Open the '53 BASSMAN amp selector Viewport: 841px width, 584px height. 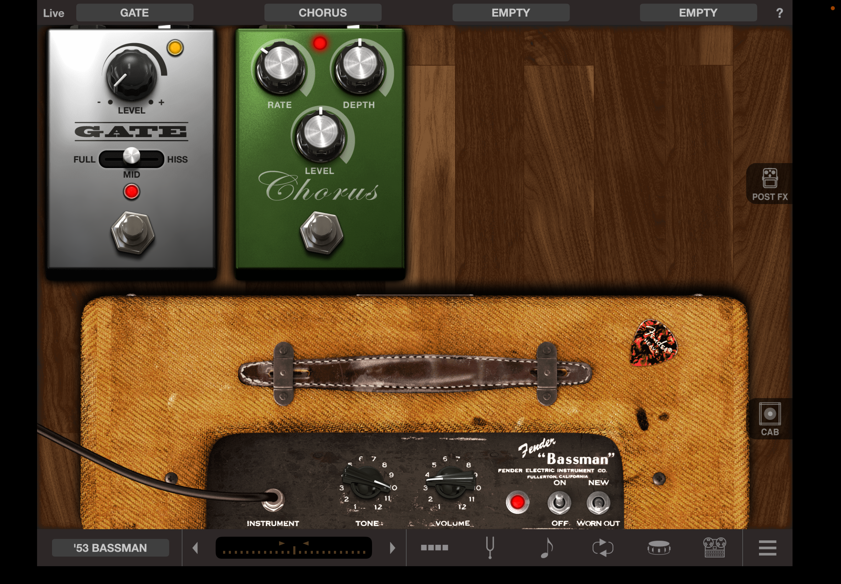click(110, 548)
